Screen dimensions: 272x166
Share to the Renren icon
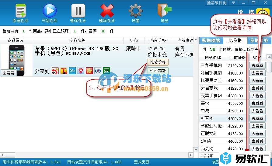pos(98,71)
